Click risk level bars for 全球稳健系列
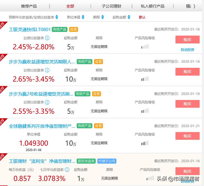Image resolution: width=204 pixels, height=186 pixels. pos(145,143)
